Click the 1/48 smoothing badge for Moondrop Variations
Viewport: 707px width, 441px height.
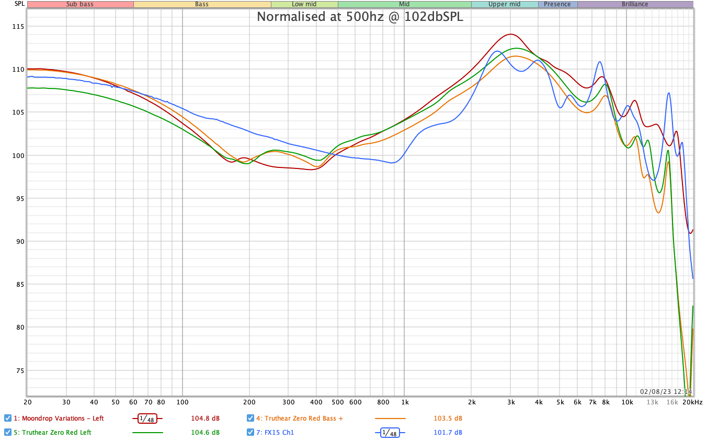click(x=147, y=419)
